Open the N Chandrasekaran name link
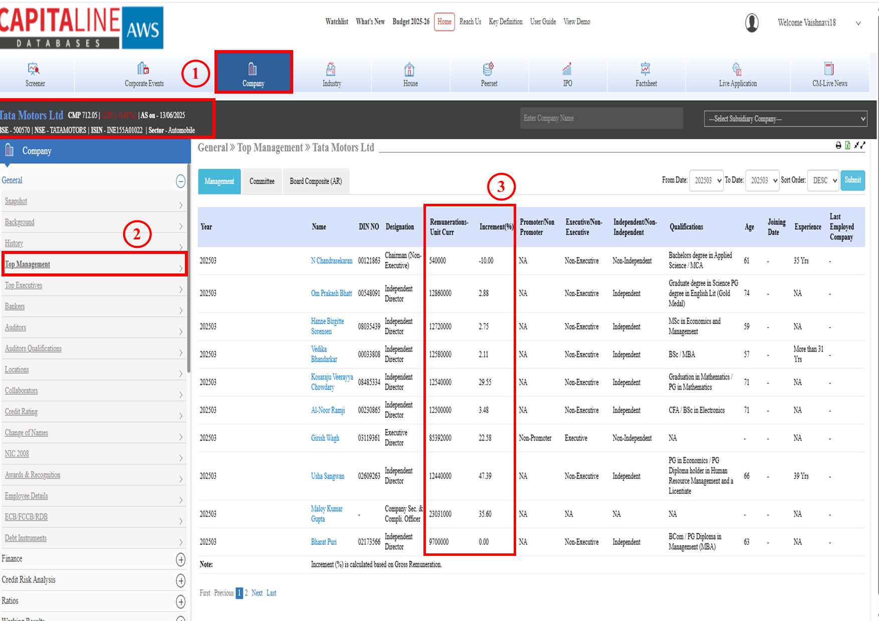879x621 pixels. (331, 261)
